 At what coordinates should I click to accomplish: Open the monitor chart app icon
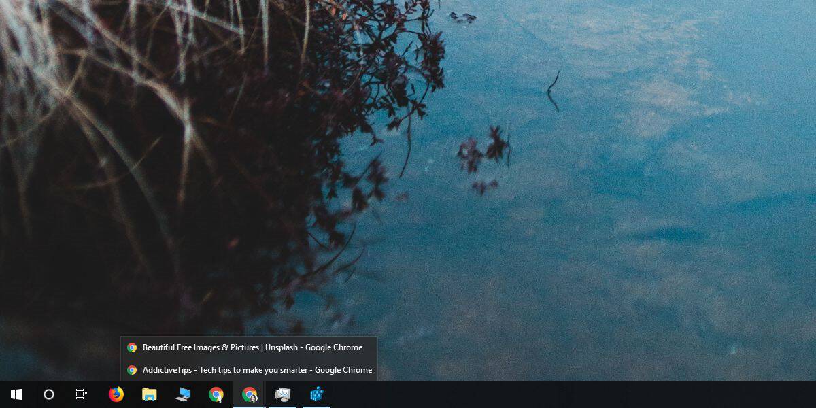(x=283, y=394)
